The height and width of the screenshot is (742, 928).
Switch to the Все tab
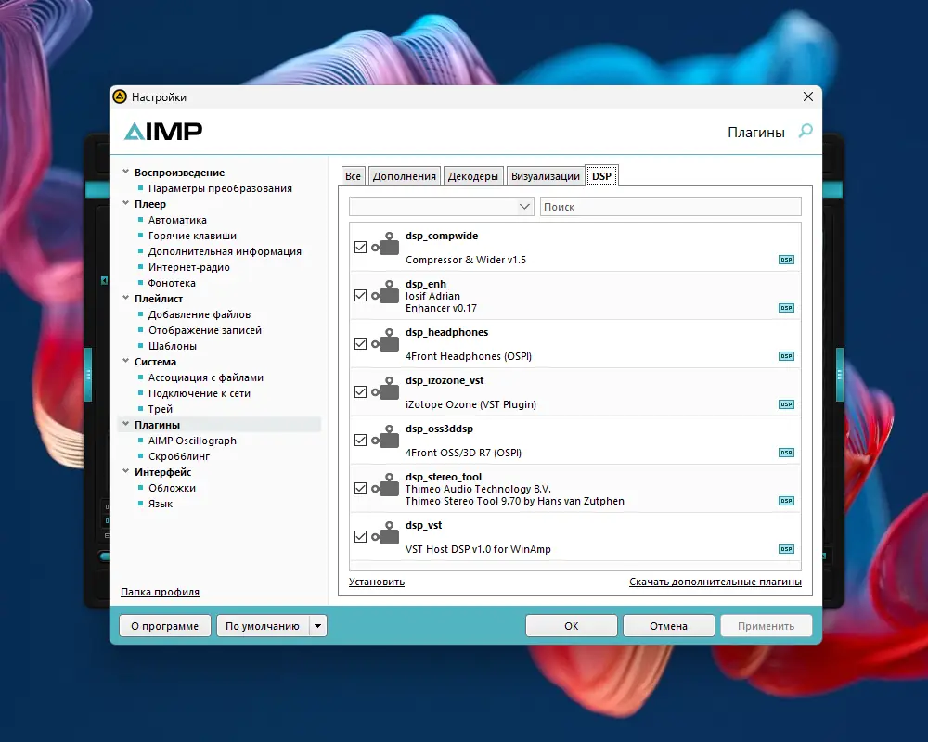[353, 176]
